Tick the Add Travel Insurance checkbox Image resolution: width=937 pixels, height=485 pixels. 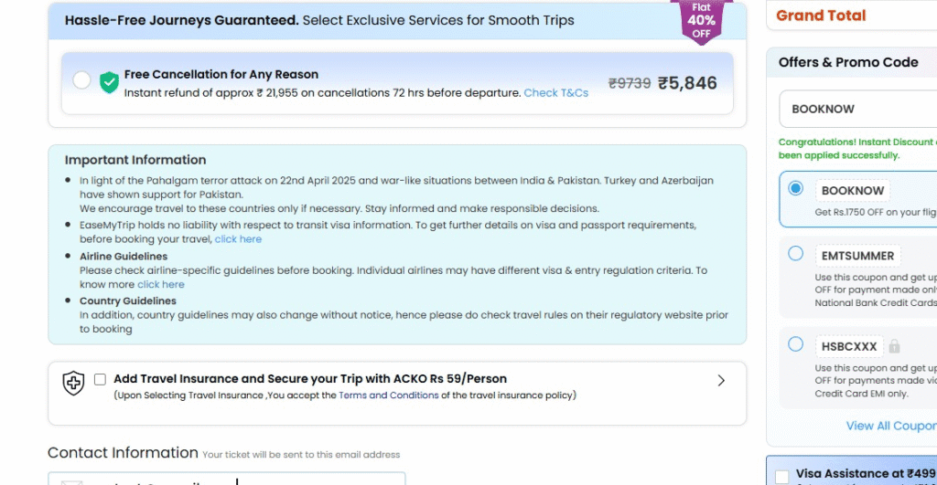[x=100, y=379]
